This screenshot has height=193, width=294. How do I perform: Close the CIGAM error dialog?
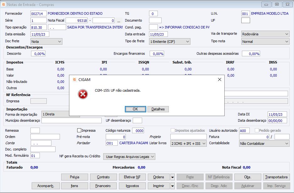click(220, 79)
